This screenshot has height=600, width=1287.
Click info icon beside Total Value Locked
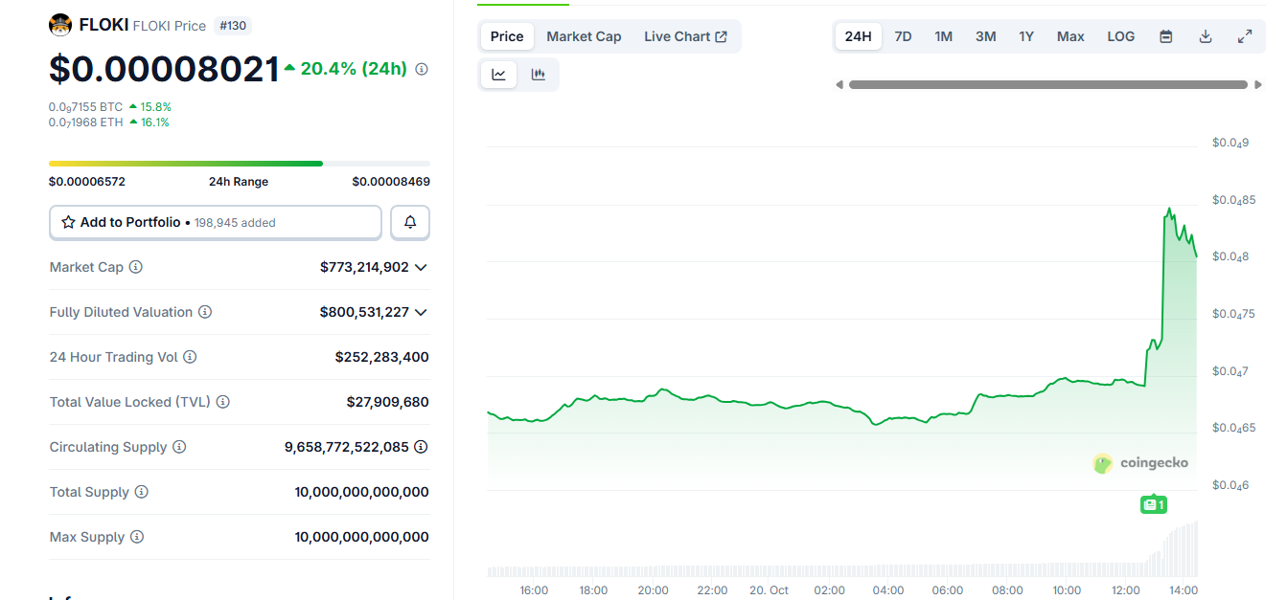[223, 402]
